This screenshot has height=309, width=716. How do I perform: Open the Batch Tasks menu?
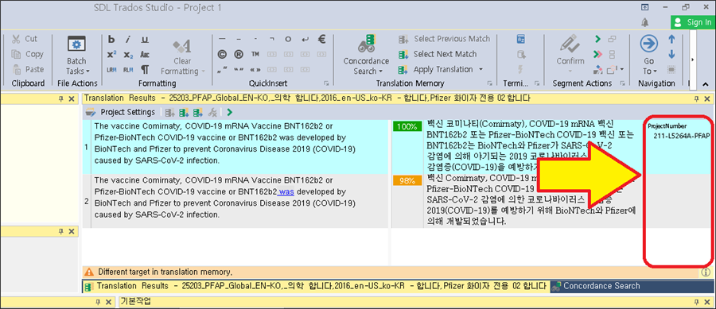pos(76,54)
